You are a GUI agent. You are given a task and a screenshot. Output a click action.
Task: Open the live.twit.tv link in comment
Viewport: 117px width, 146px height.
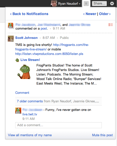click(30, 114)
